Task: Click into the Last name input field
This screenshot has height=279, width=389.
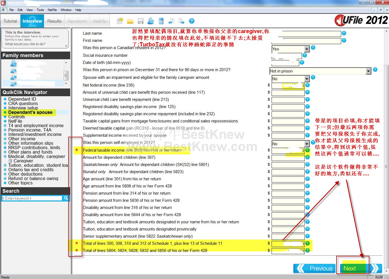Action: [306, 34]
